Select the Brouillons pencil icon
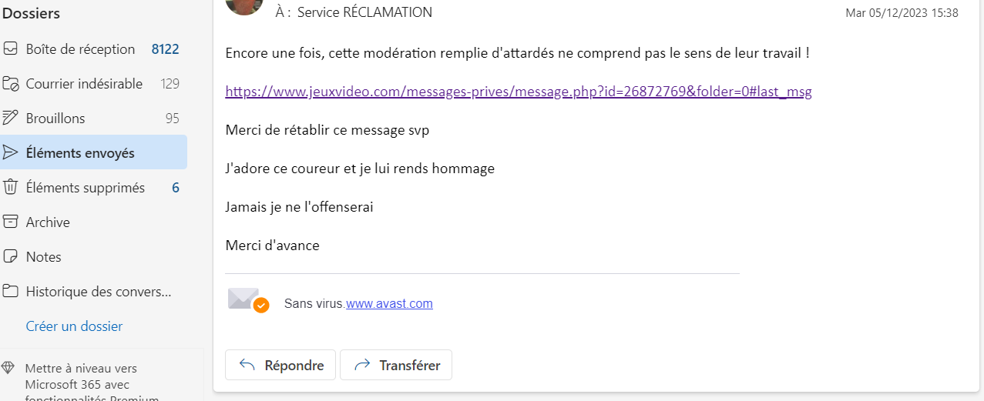 (x=11, y=119)
